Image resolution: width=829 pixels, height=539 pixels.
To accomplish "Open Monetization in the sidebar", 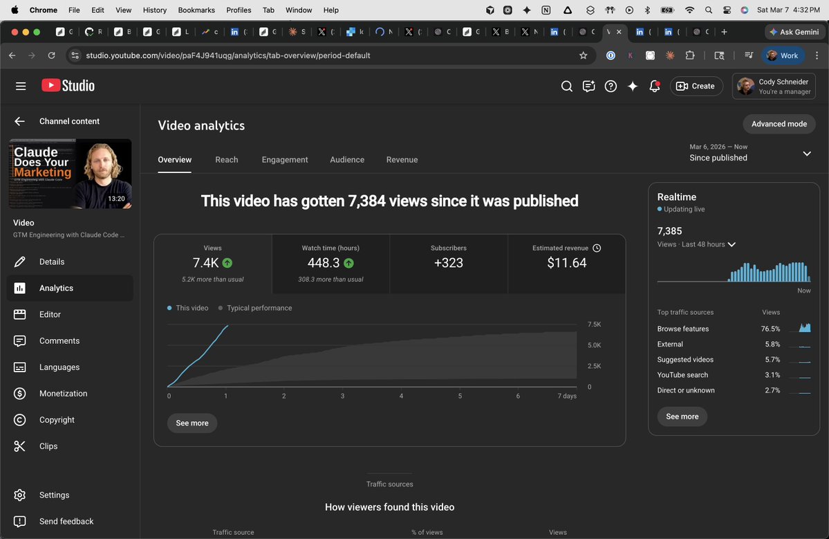I will (x=70, y=394).
